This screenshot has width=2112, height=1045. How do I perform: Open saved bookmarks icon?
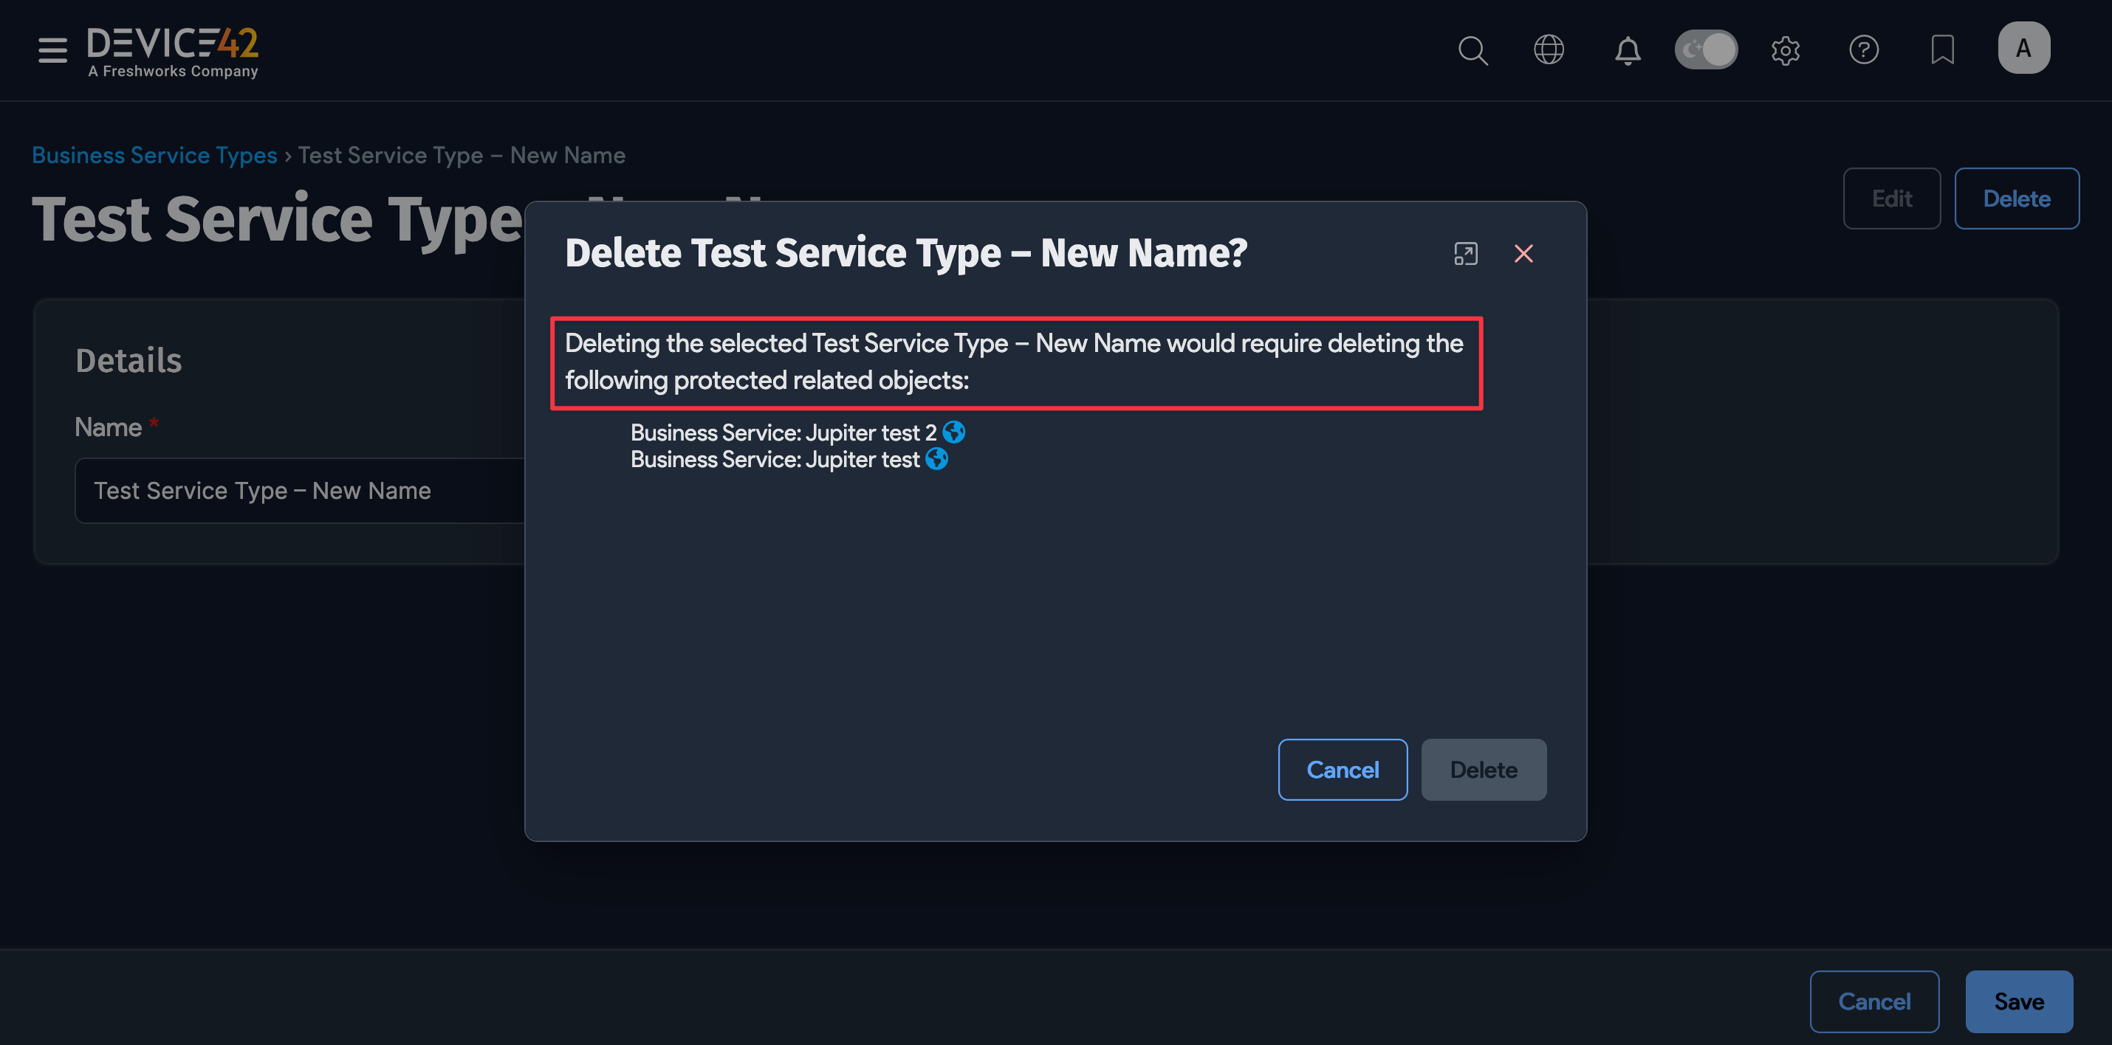[1942, 50]
